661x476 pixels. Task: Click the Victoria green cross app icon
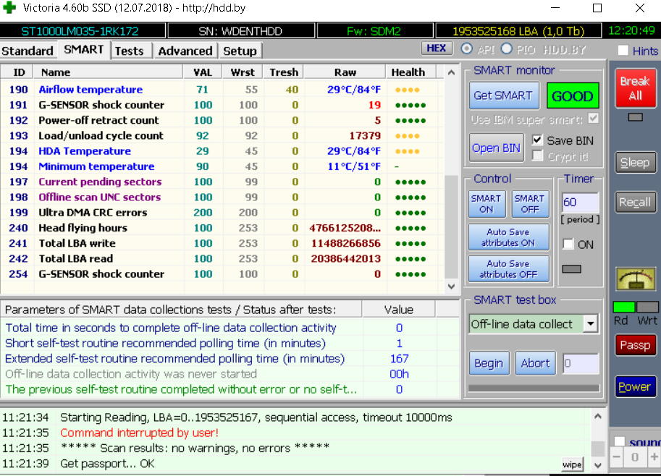[x=9, y=9]
